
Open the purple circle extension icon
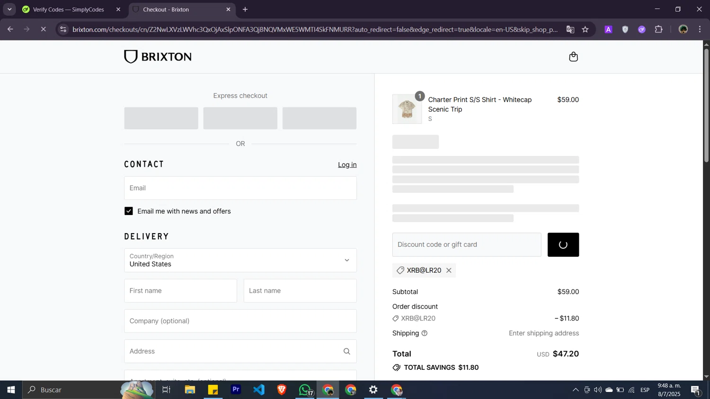click(x=642, y=29)
